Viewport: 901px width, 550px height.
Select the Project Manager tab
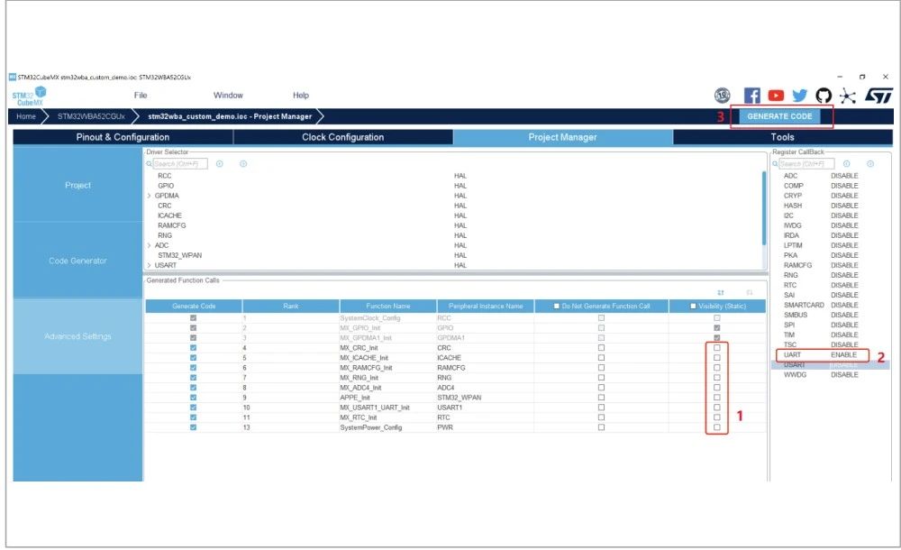[x=562, y=137]
